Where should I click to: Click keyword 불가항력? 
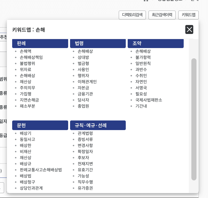click(143, 57)
